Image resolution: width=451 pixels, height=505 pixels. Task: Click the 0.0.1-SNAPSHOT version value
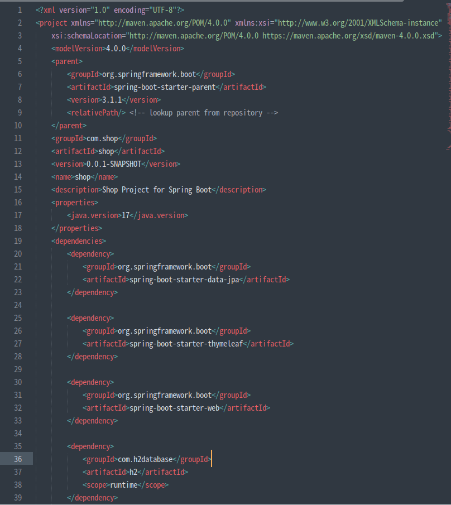(114, 164)
